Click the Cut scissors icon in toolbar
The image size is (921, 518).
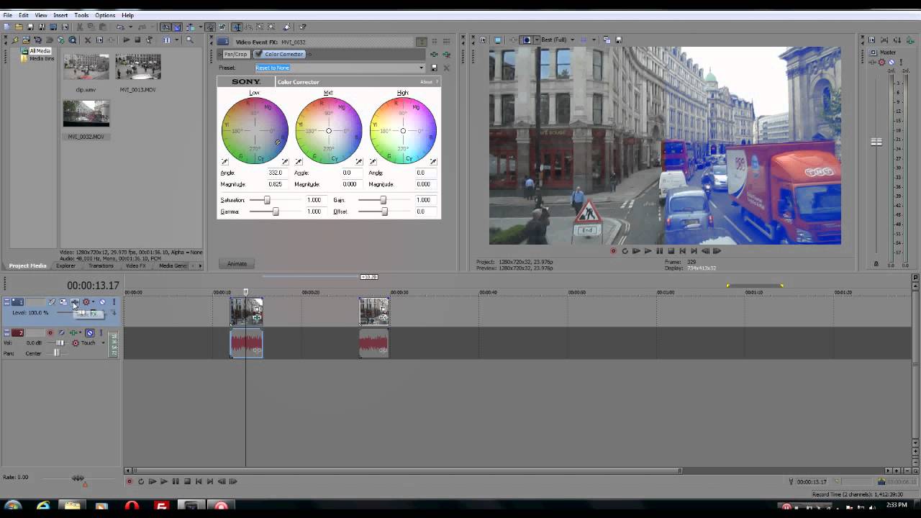(x=80, y=27)
